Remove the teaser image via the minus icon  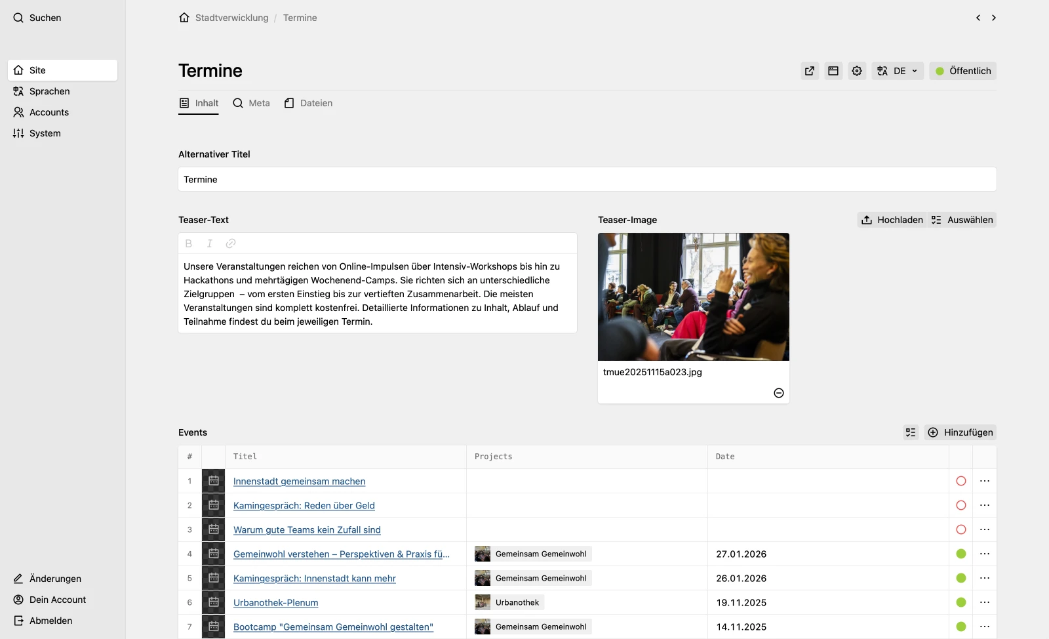click(778, 392)
